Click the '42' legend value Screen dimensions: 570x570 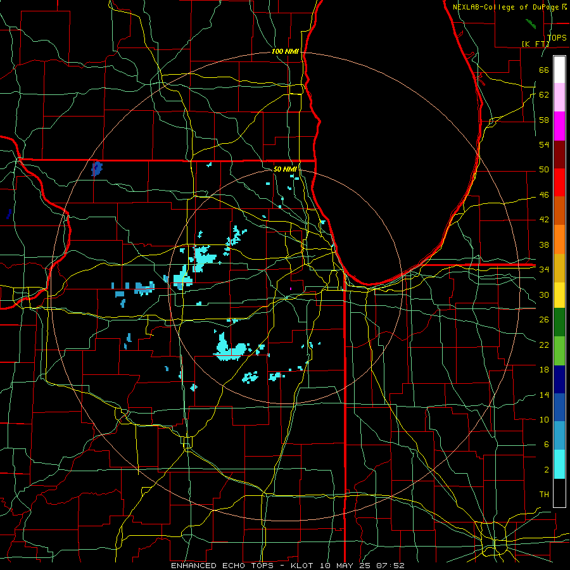click(544, 220)
